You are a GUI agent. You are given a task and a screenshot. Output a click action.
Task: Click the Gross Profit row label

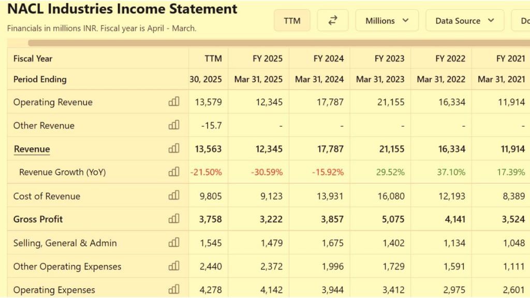(38, 219)
